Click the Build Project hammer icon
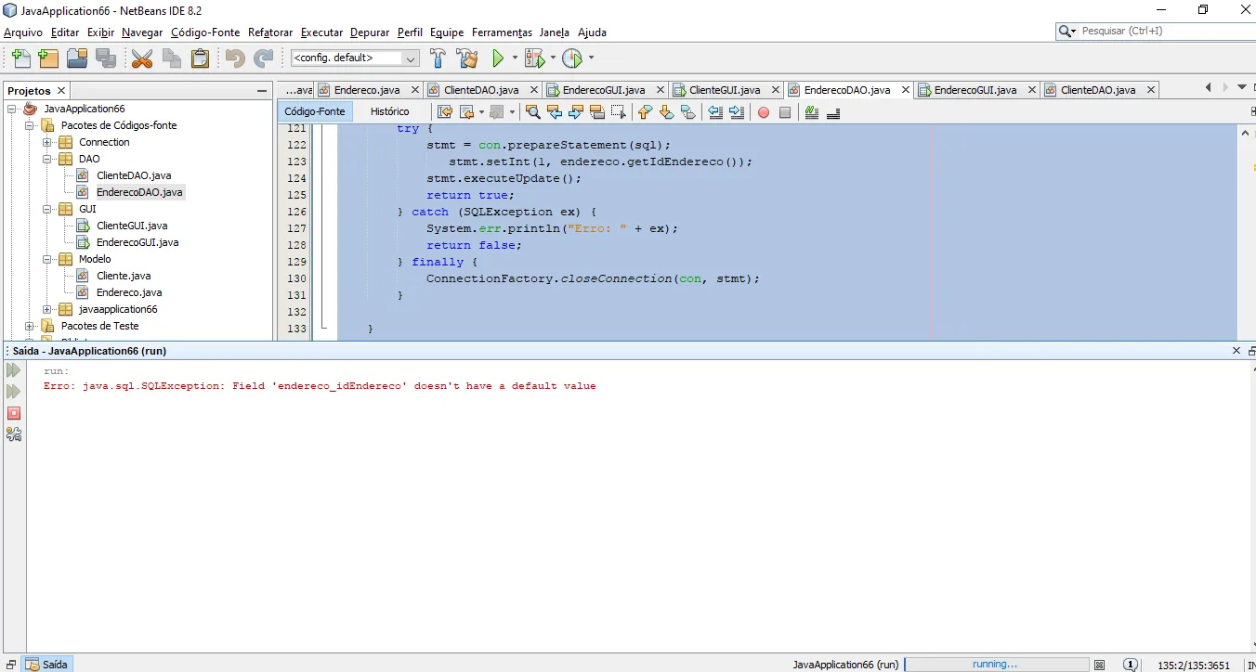Image resolution: width=1256 pixels, height=672 pixels. pyautogui.click(x=438, y=58)
